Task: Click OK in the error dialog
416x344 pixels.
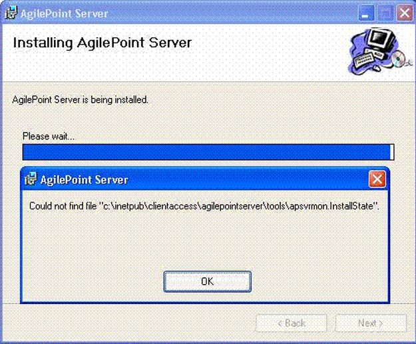Action: click(207, 281)
